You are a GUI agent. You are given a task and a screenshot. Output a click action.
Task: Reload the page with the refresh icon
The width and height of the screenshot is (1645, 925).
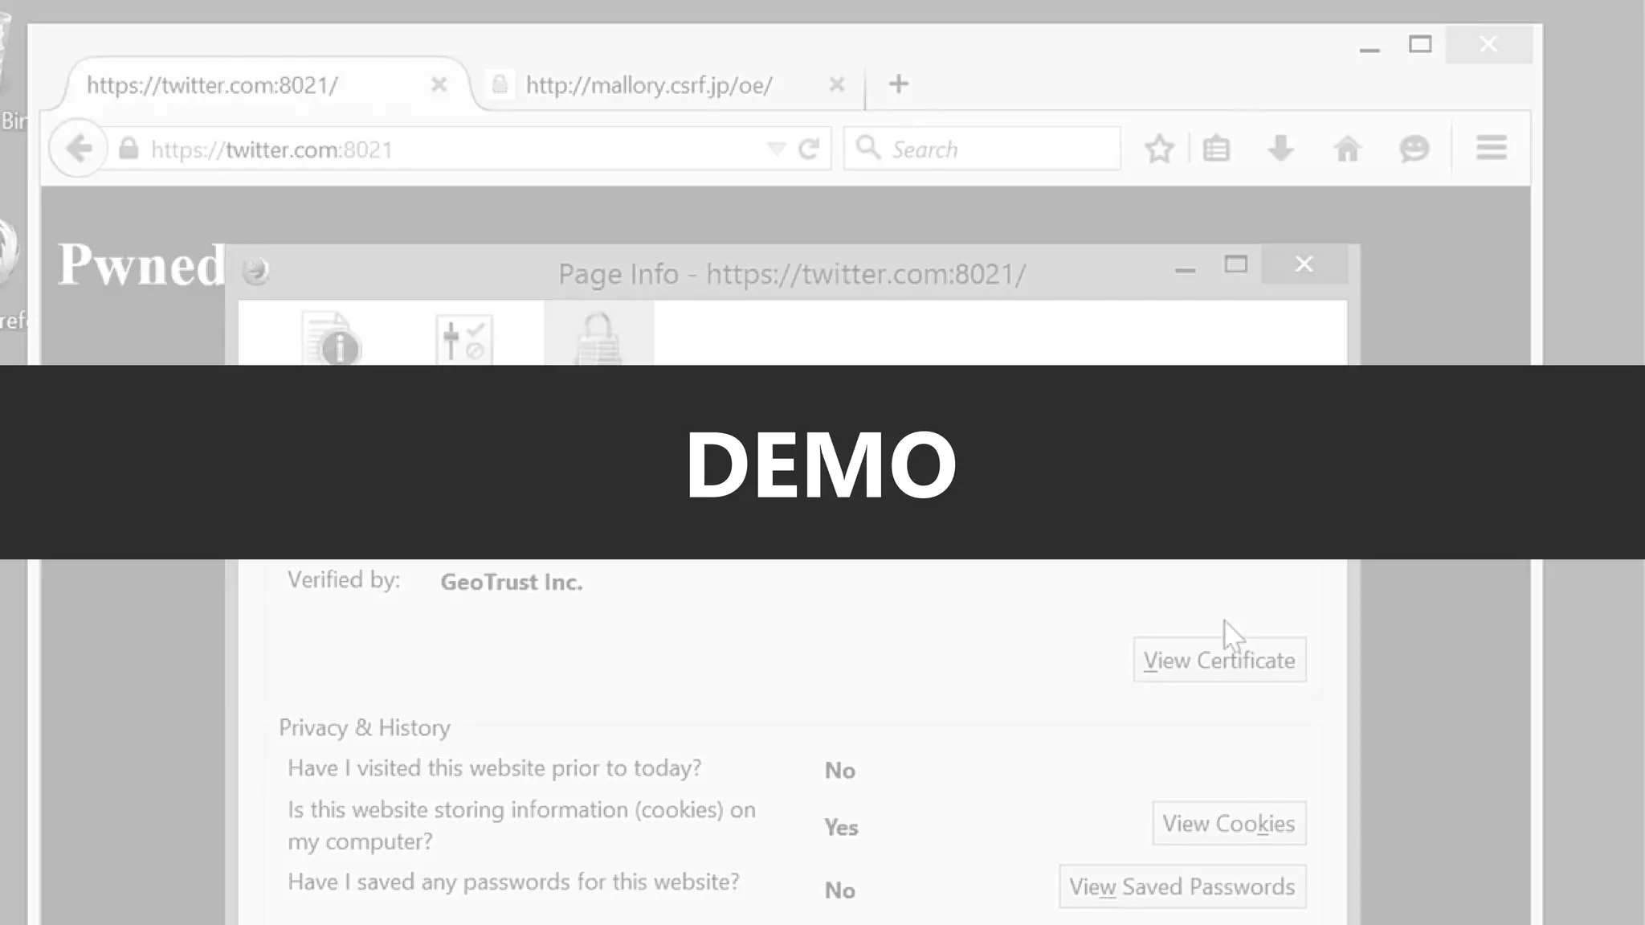point(809,149)
